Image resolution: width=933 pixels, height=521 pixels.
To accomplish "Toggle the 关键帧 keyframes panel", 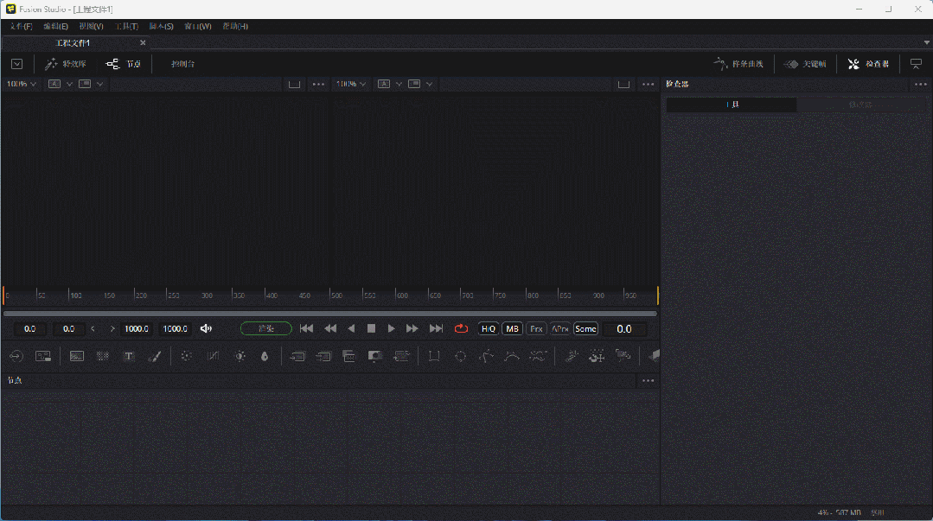I will tap(805, 64).
